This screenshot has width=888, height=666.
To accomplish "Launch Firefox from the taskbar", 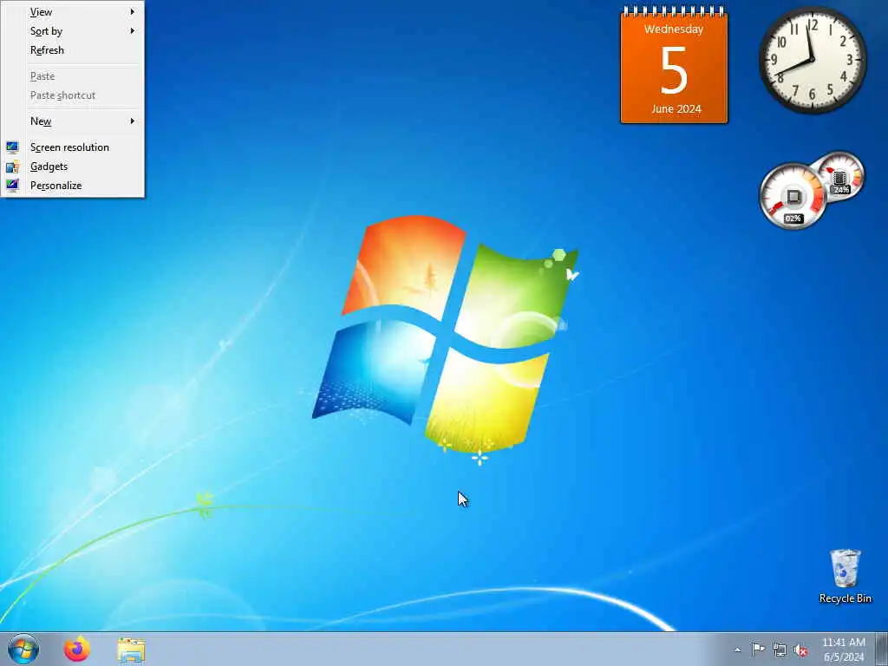I will pos(77,649).
